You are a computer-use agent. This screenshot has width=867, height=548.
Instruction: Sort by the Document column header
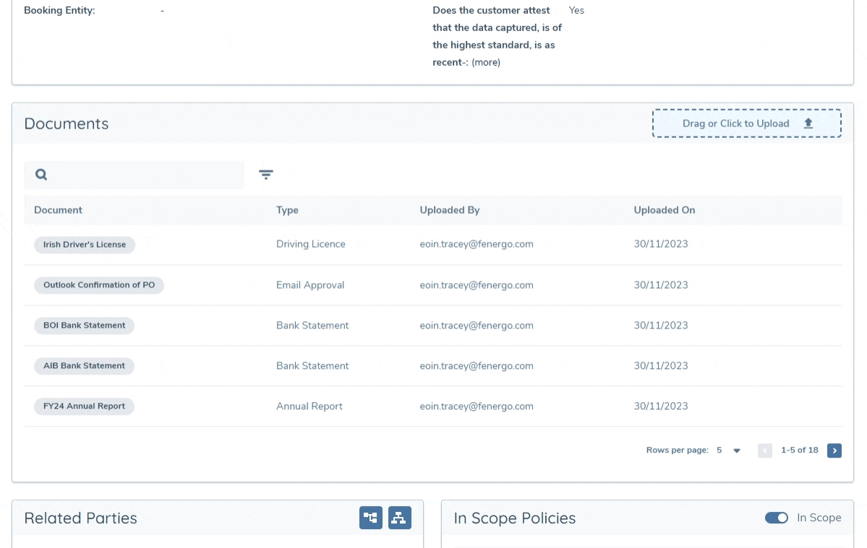58,210
